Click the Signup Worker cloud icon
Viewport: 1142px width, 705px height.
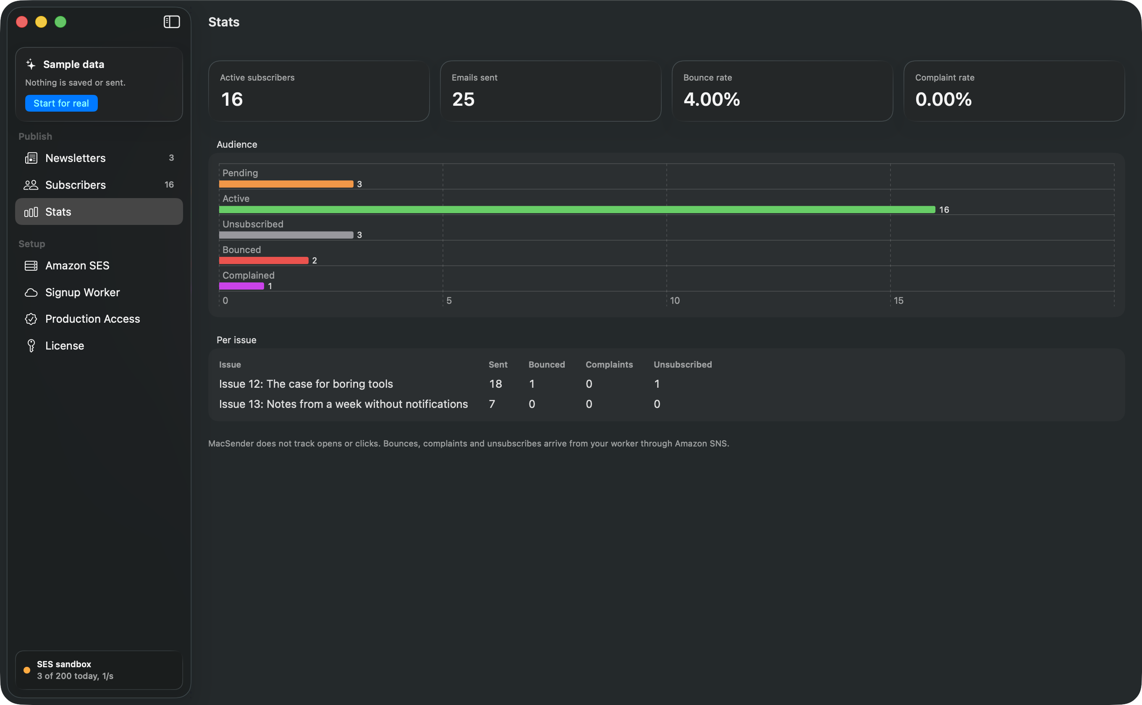point(31,293)
